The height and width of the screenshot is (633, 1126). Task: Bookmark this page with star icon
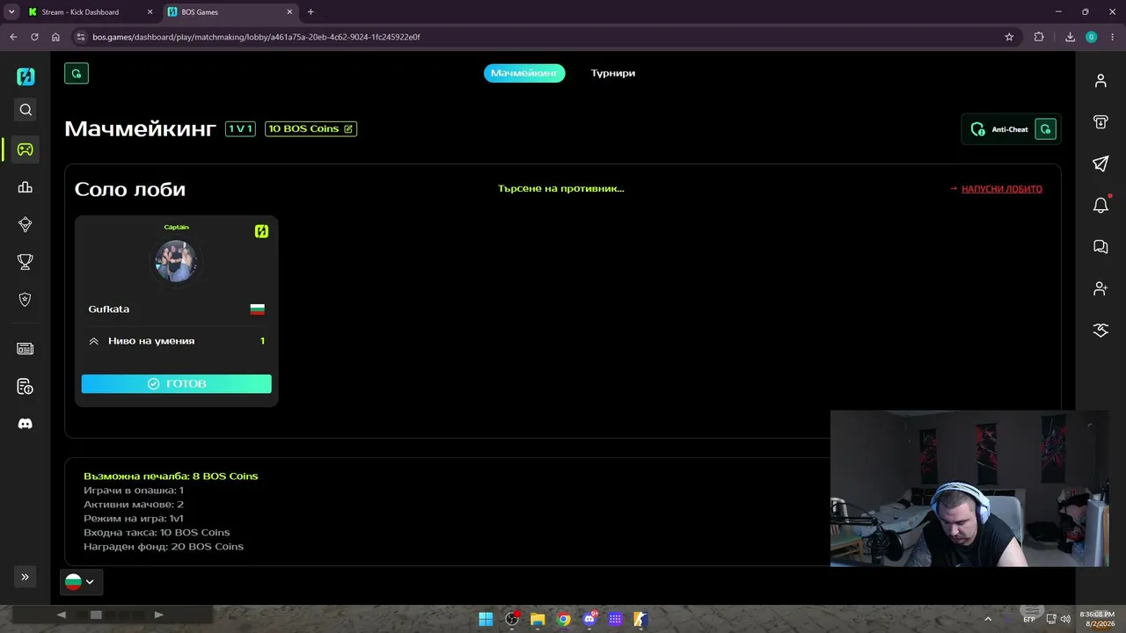point(1009,37)
